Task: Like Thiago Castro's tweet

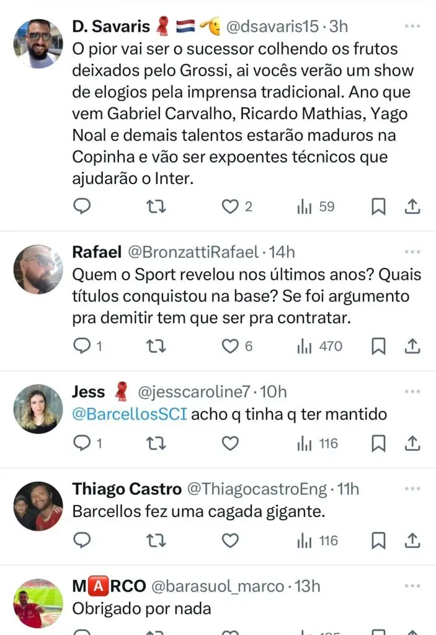Action: tap(230, 541)
